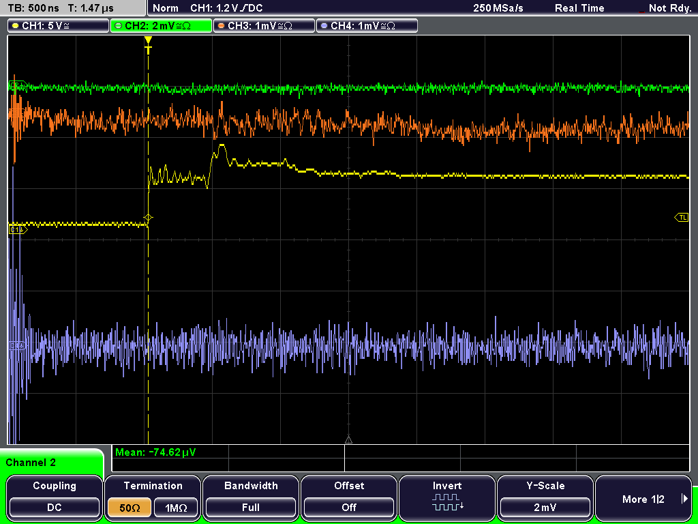Select the CH4: 1 mV channel tab
698x524 pixels.
click(x=367, y=26)
